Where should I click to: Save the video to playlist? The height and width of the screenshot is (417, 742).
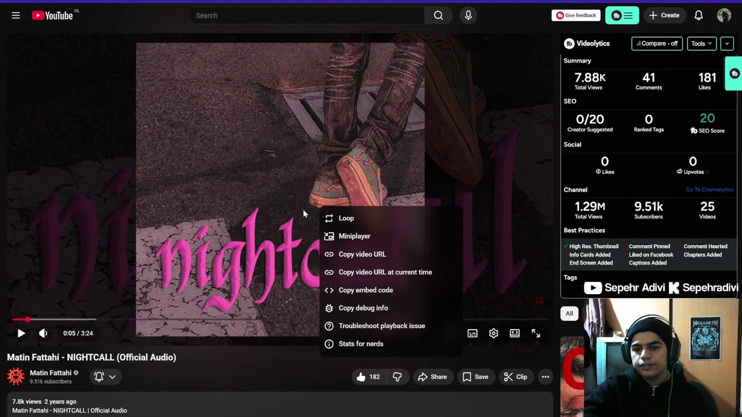475,377
